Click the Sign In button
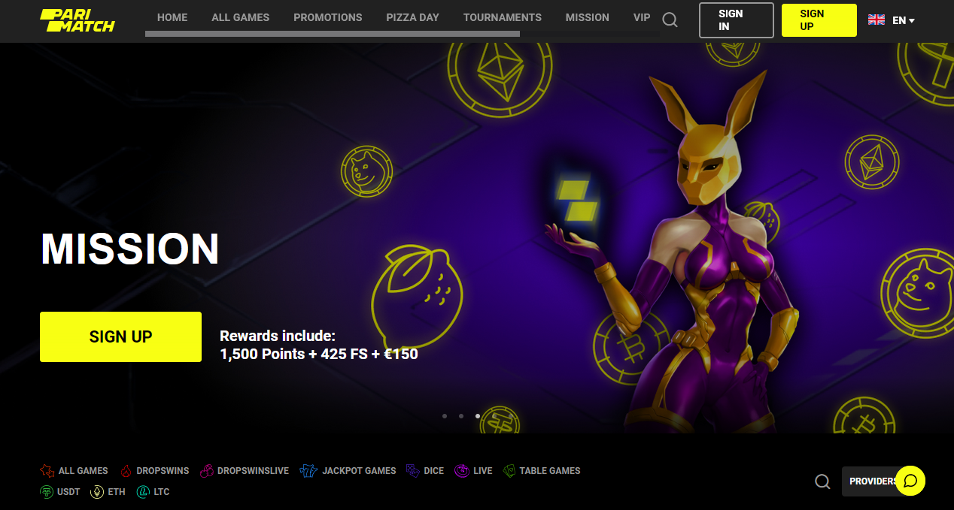 coord(736,20)
